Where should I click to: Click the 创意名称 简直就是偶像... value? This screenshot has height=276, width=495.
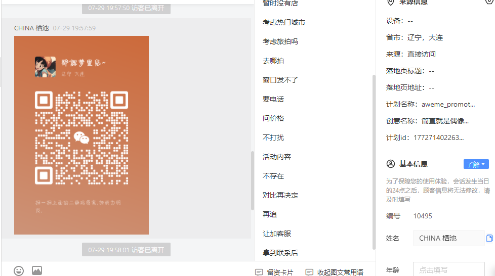coord(445,121)
